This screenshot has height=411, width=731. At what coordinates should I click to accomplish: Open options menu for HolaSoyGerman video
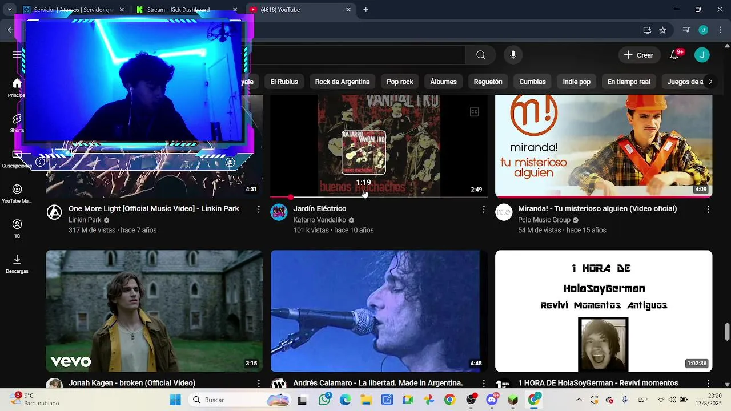(708, 384)
